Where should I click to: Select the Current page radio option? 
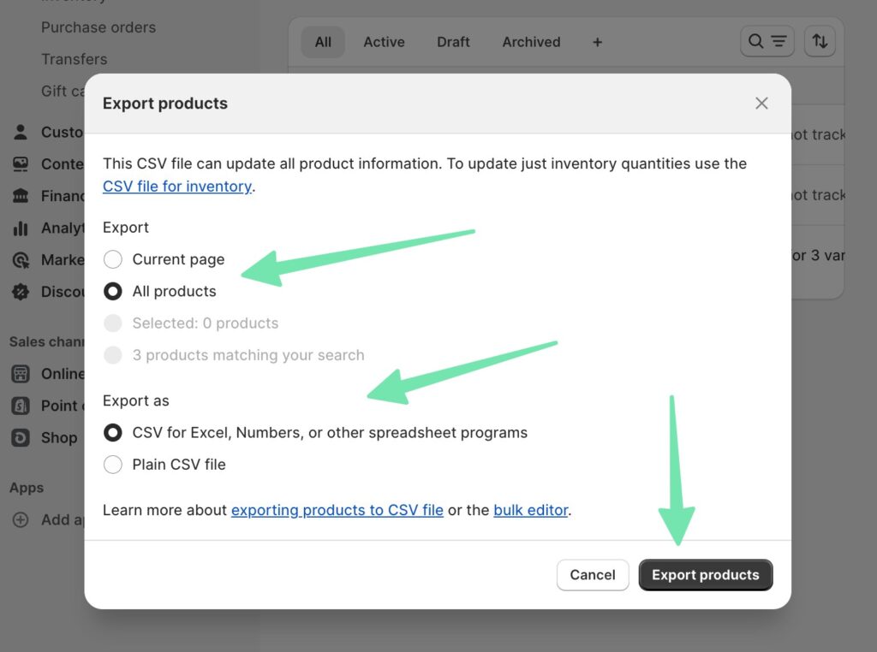[113, 259]
